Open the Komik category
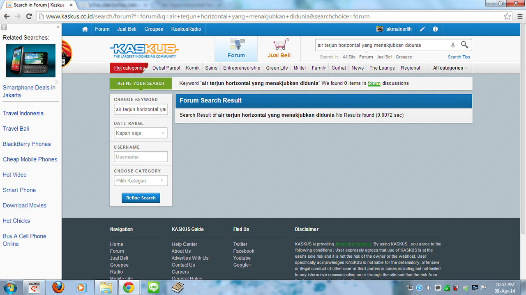Image resolution: width=526 pixels, height=295 pixels. (x=193, y=68)
